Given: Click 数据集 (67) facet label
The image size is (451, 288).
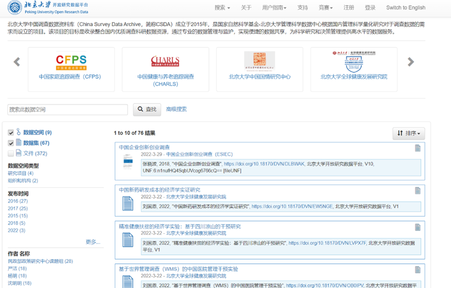Looking at the screenshot, I should 36,143.
